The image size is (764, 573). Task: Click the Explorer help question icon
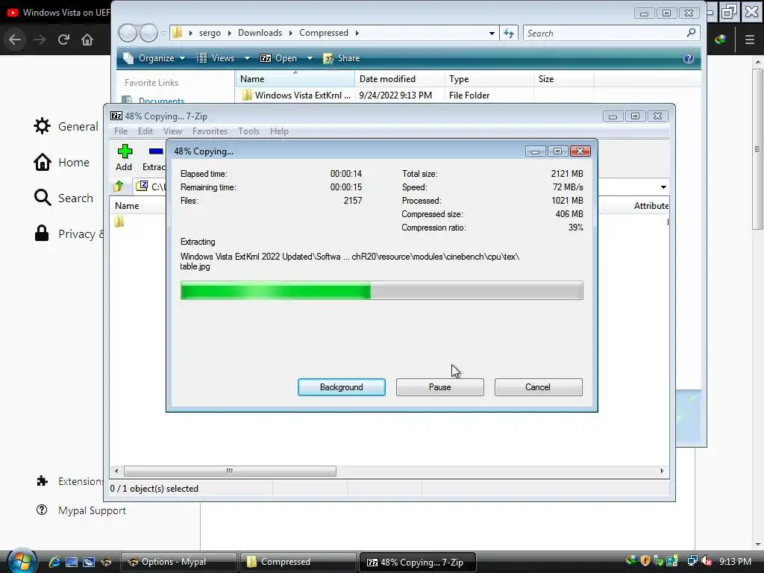(x=689, y=58)
